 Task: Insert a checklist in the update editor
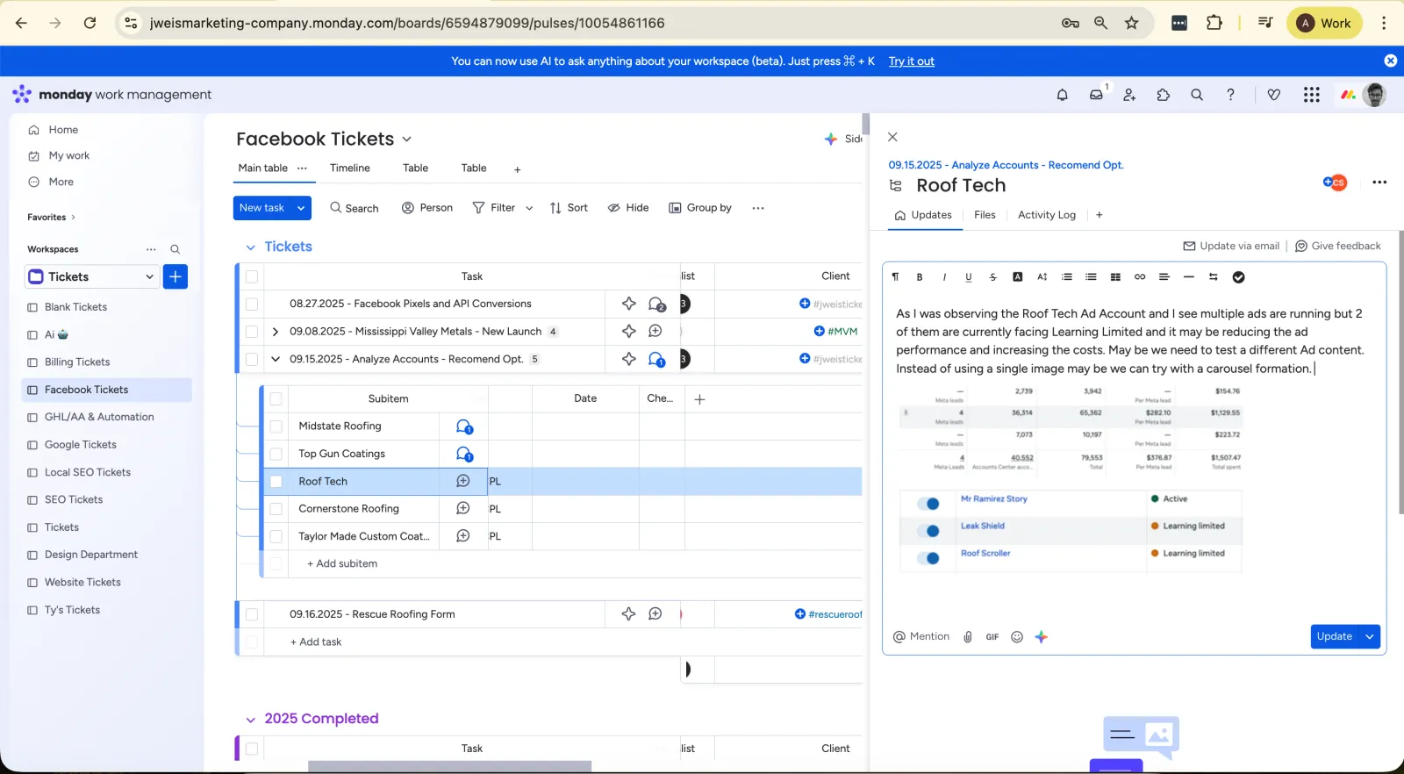coord(1238,277)
